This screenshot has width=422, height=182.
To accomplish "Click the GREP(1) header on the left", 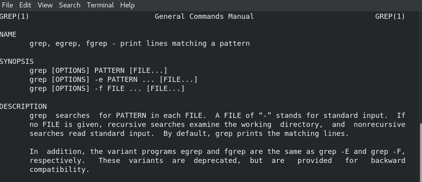I will point(14,17).
